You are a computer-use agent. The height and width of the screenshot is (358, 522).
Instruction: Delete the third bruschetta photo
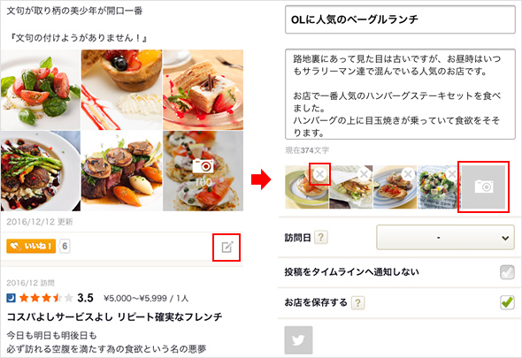coord(408,173)
